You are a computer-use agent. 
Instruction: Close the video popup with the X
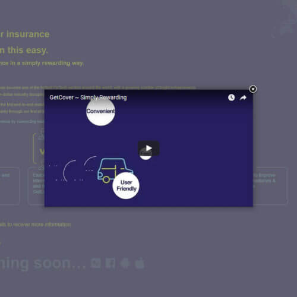[x=253, y=89]
